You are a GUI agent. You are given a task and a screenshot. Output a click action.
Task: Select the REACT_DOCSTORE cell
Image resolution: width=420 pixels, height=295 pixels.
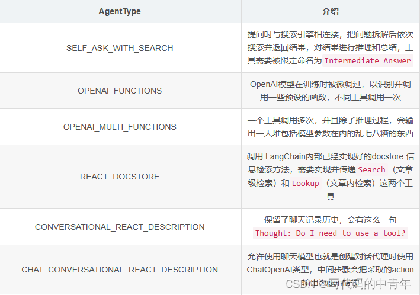(120, 177)
